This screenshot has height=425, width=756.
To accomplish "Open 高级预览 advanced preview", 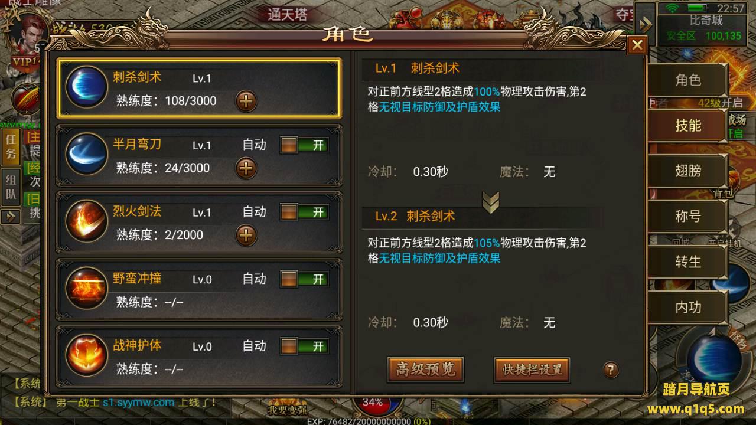I will pos(425,370).
